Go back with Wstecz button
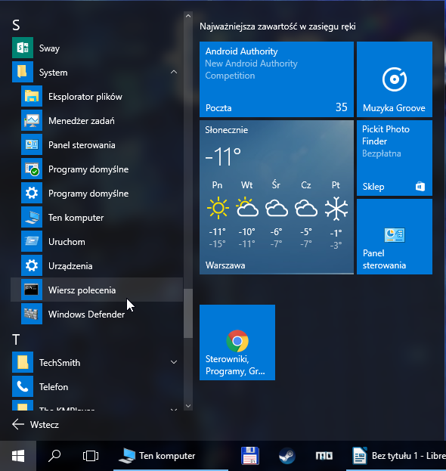446x471 pixels. point(36,424)
